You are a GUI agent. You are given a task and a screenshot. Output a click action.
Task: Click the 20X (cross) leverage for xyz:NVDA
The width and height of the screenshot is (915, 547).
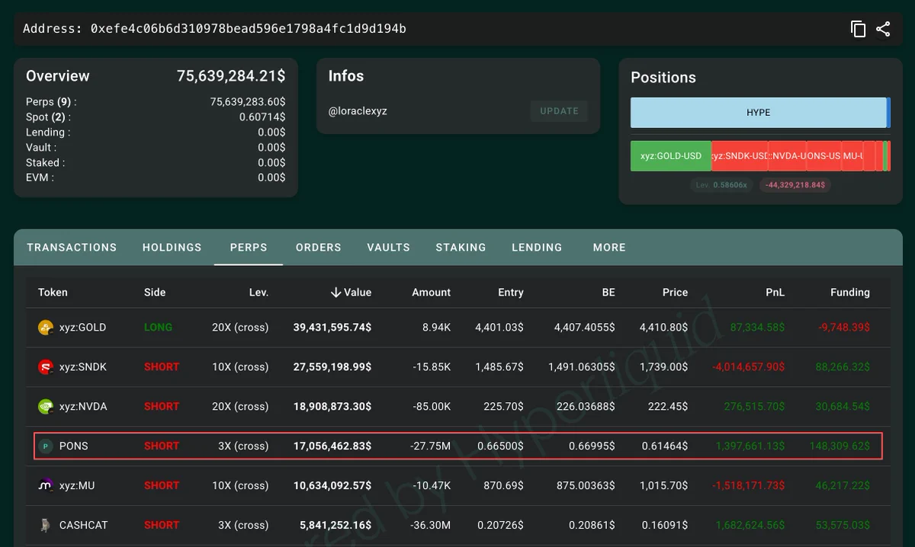click(x=240, y=407)
